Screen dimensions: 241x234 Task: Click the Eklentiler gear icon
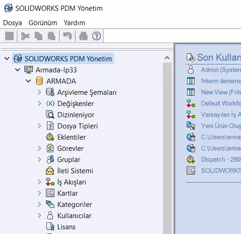click(50, 137)
